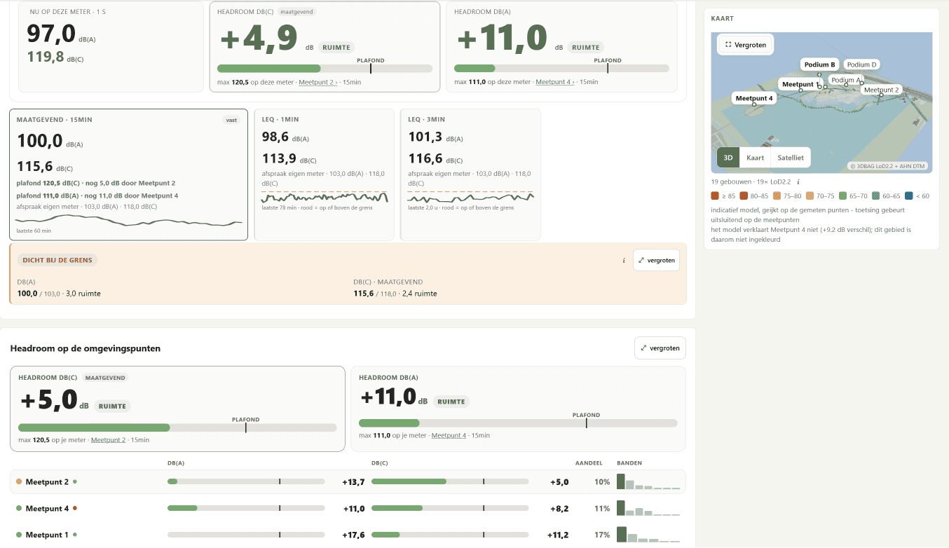Click info icon next to 19 gebouwen
Screen dimensions: 949x548
(798, 181)
